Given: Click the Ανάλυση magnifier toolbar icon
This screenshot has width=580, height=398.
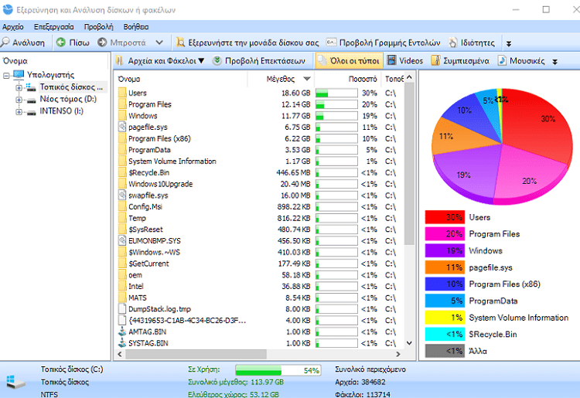Looking at the screenshot, I should coord(5,43).
